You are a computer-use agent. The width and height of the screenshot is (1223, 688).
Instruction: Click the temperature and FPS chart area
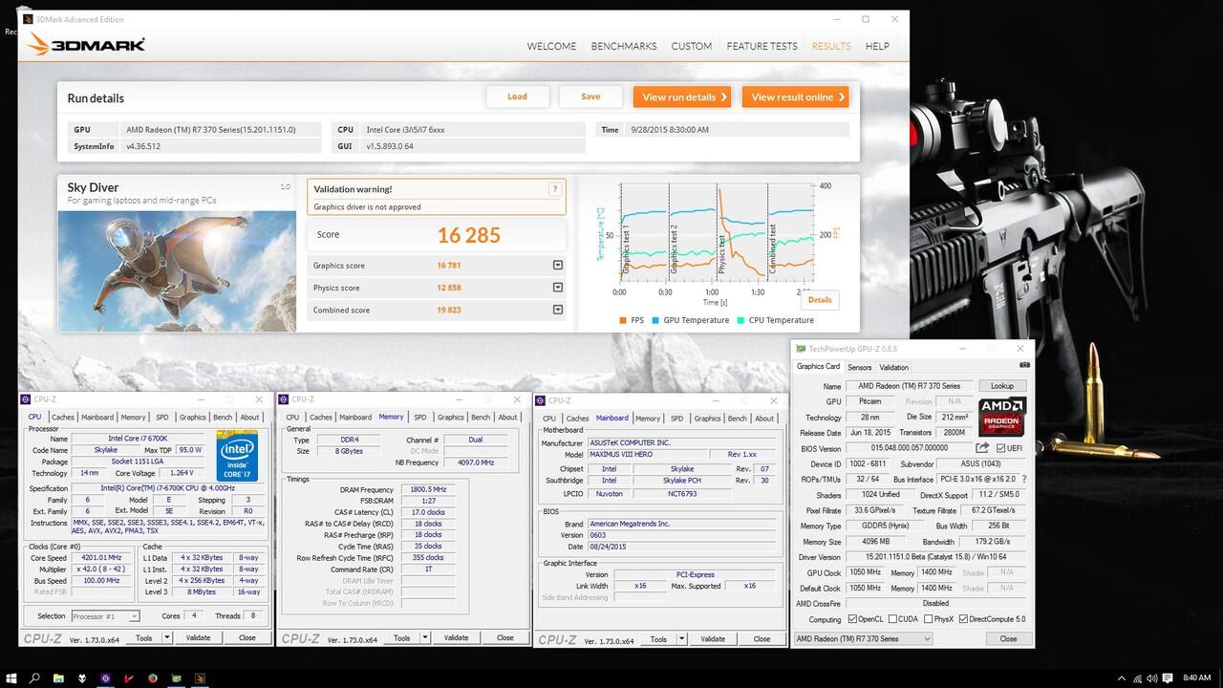click(717, 234)
